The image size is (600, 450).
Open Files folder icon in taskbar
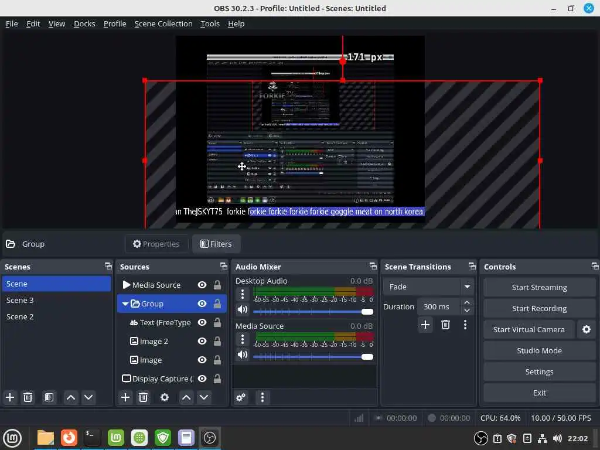[46, 438]
